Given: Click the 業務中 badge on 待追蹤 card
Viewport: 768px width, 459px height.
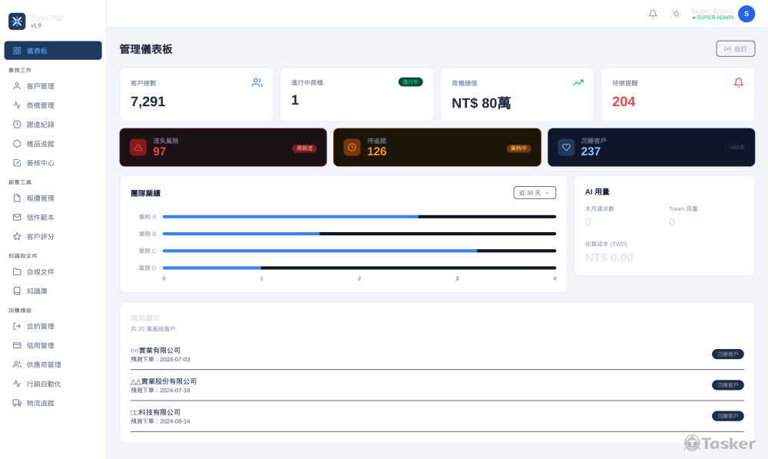Looking at the screenshot, I should [x=518, y=148].
